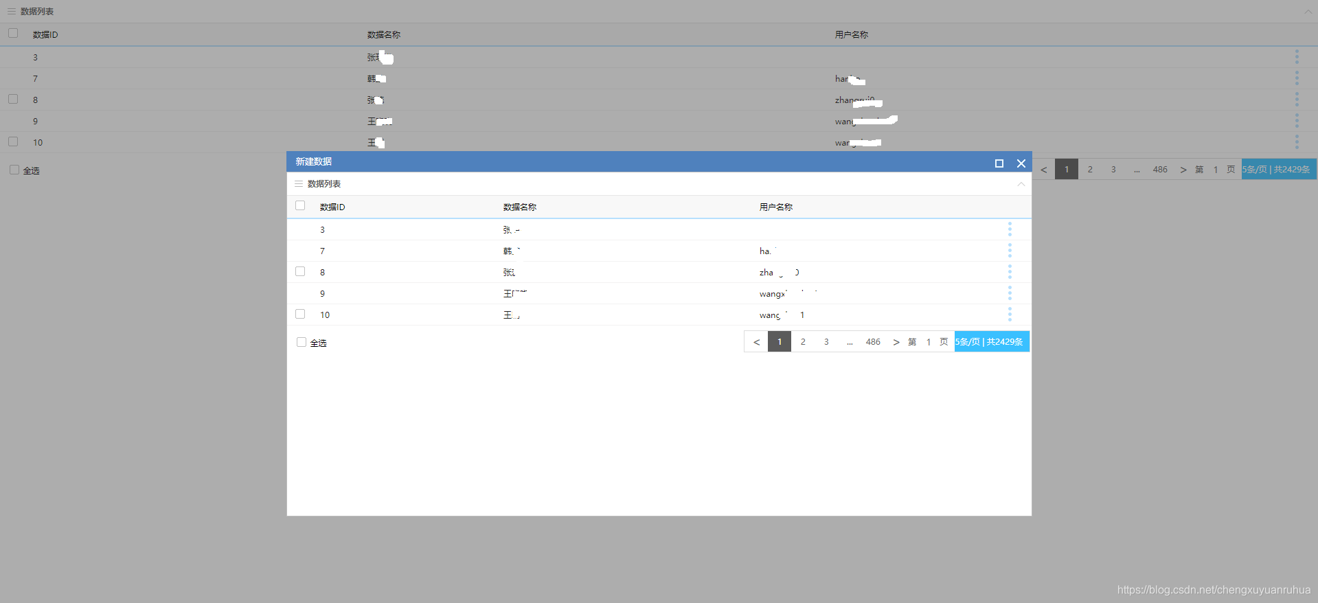
Task: Toggle header select-all checkbox in dialog table
Action: point(300,205)
